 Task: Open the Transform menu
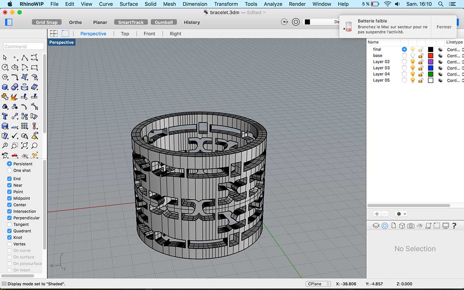(x=226, y=4)
